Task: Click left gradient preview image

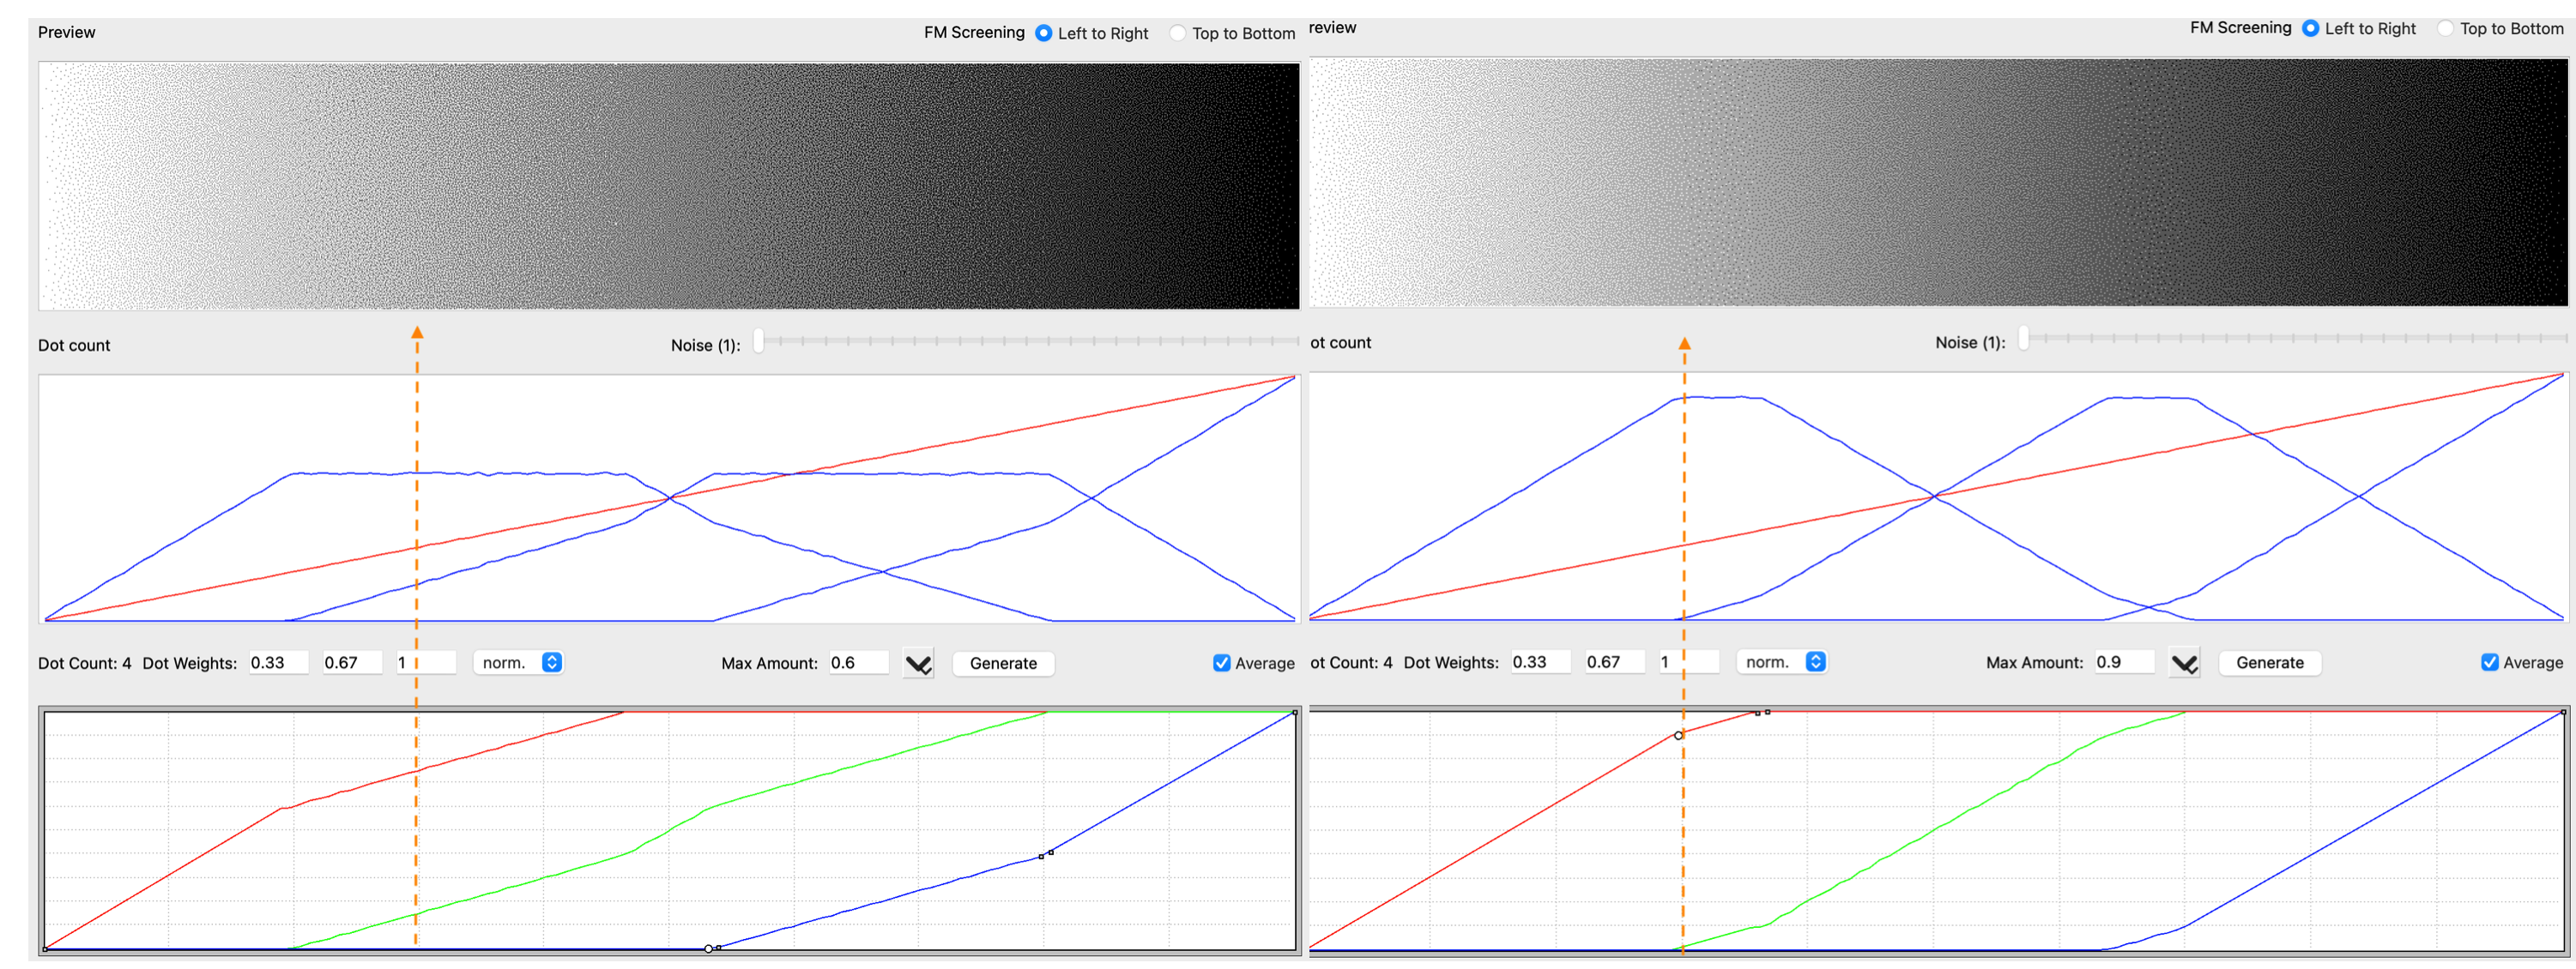Action: tap(669, 186)
